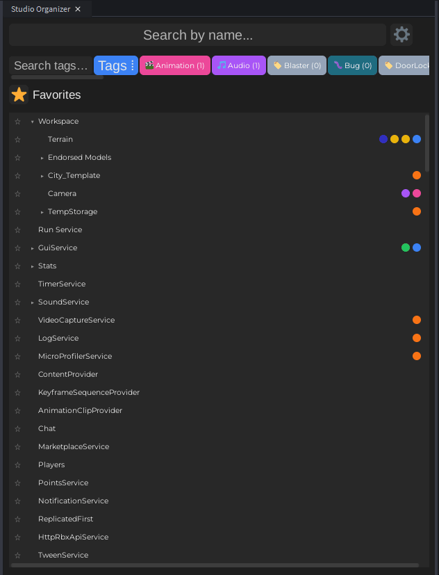Click the pink tag dot on Camera row
439x575 pixels.
(x=417, y=193)
